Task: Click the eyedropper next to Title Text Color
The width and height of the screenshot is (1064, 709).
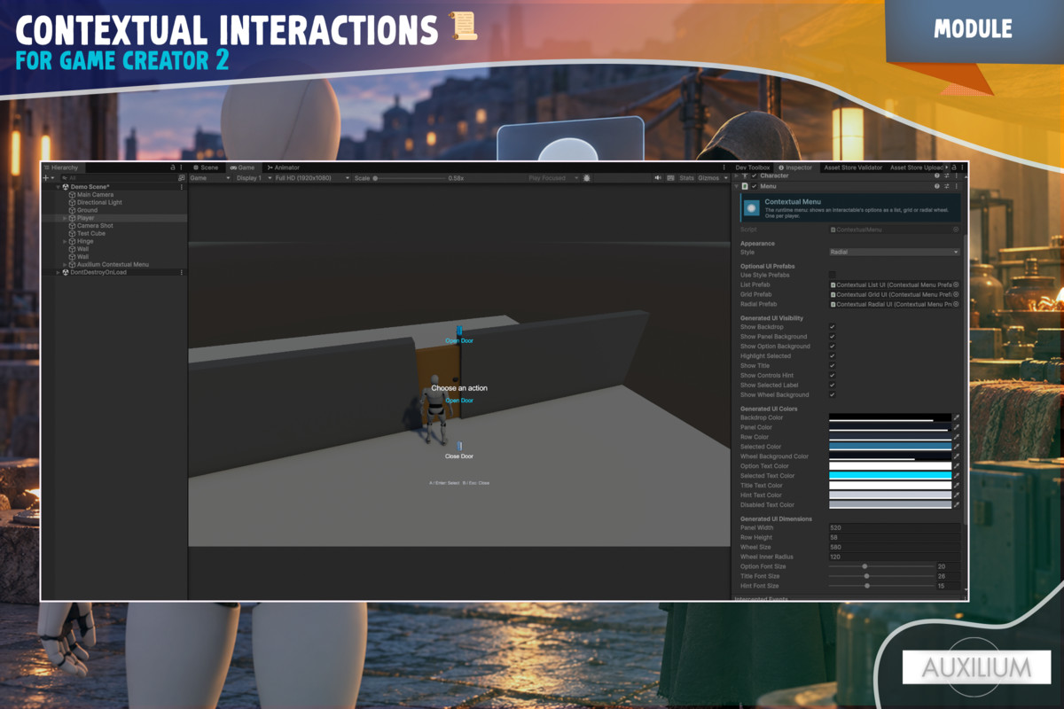Action: tap(957, 486)
